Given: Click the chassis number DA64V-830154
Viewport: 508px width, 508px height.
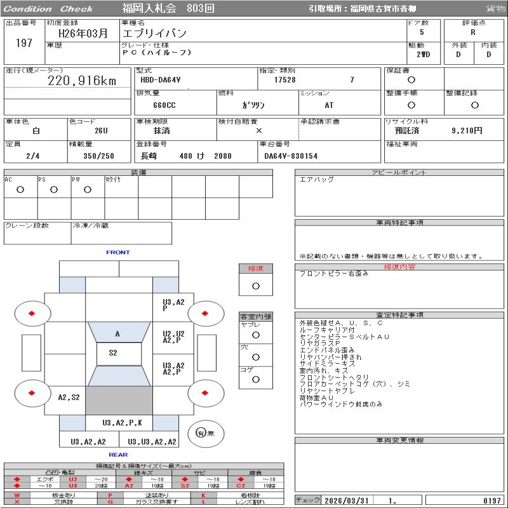Looking at the screenshot, I should (x=291, y=156).
